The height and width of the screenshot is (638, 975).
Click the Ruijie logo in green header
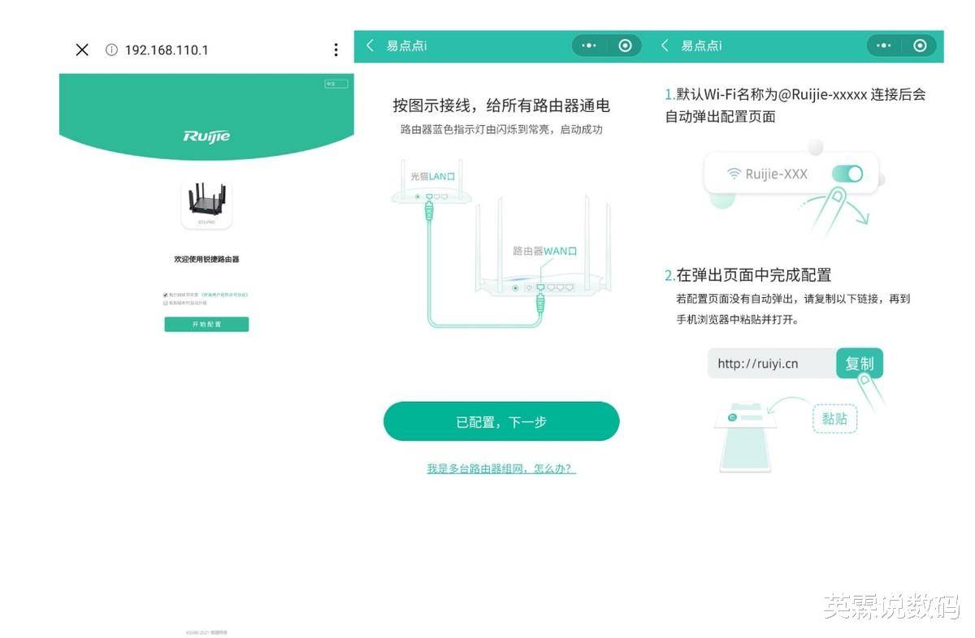pos(206,136)
